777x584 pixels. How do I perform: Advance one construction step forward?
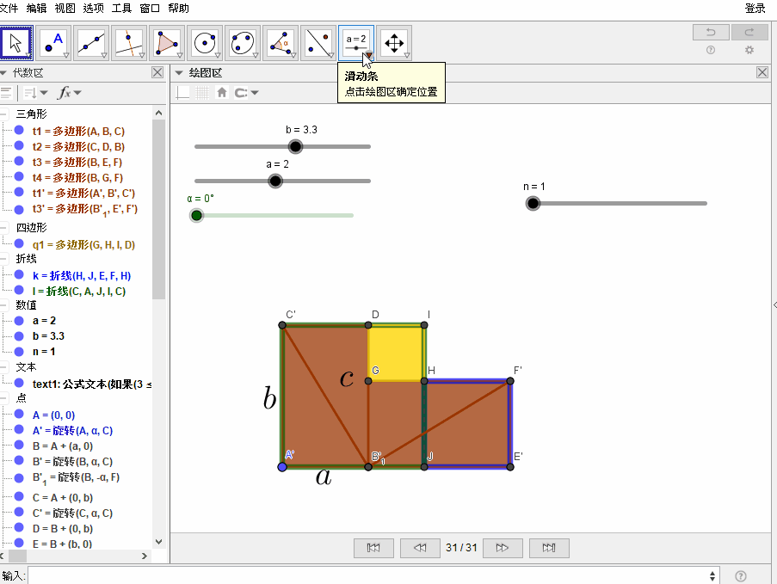(x=503, y=548)
